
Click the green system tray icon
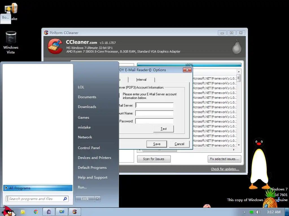coord(251,212)
